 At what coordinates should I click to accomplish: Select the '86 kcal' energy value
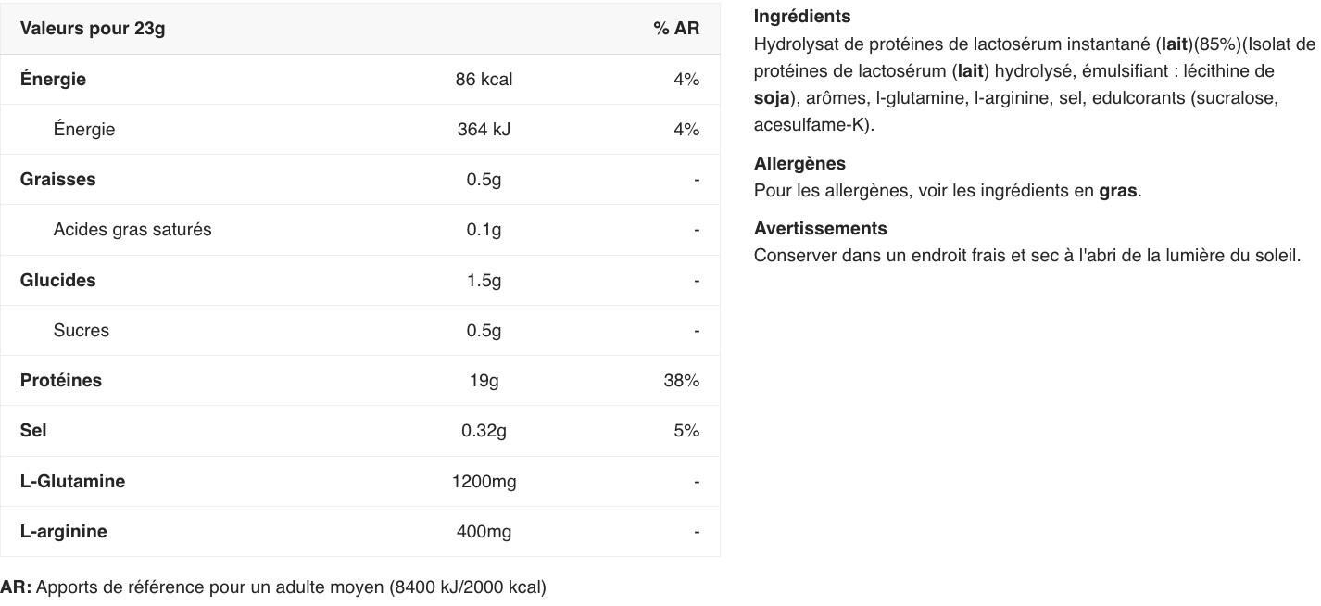pos(484,80)
